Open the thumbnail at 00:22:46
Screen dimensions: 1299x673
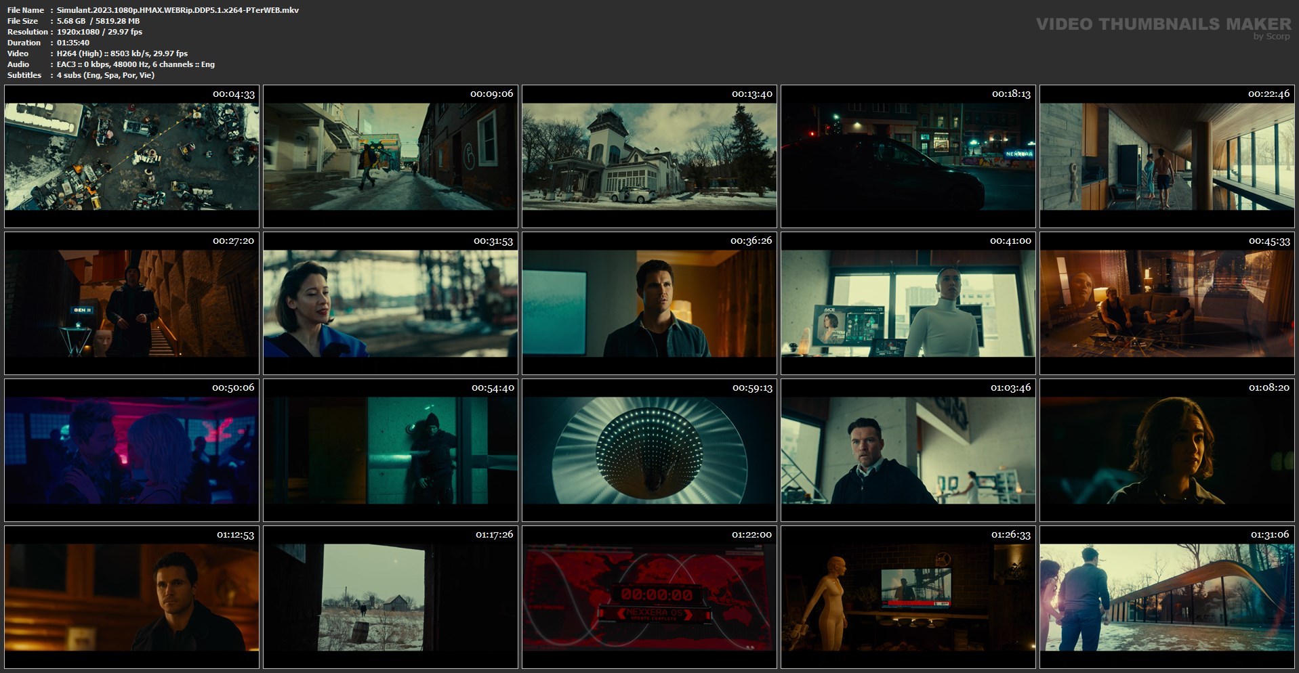[1167, 156]
